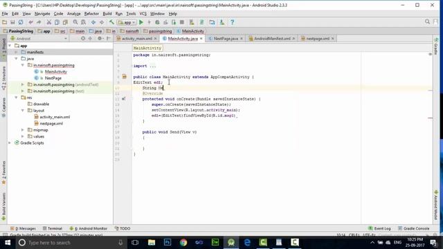Screen dimensions: 443x249
Task: Expand in.nairsoft.passingstring (androidTest) package
Action: click(23, 84)
